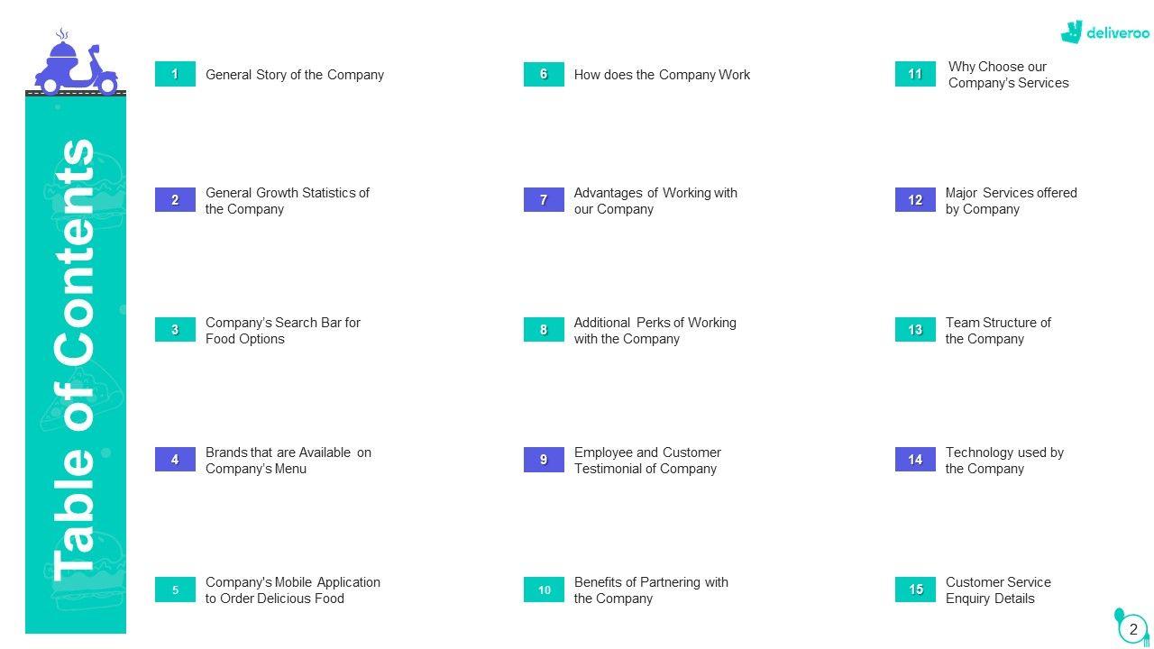
Task: Select the number 15 box
Action: coord(915,590)
